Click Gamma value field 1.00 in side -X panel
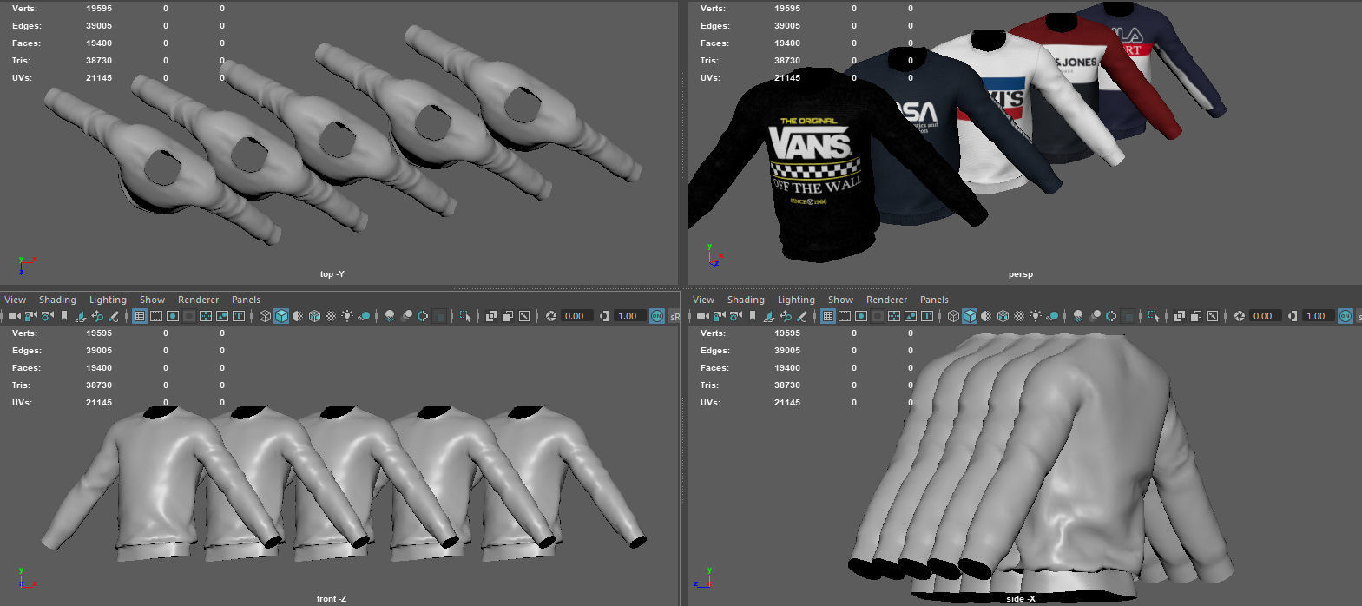This screenshot has height=606, width=1362. tap(1318, 316)
